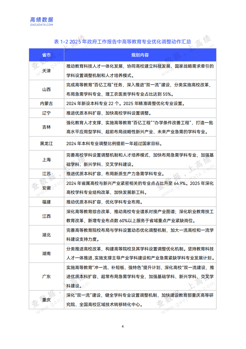Select the 福建 province cell
This screenshot has height=349, width=246.
click(46, 202)
